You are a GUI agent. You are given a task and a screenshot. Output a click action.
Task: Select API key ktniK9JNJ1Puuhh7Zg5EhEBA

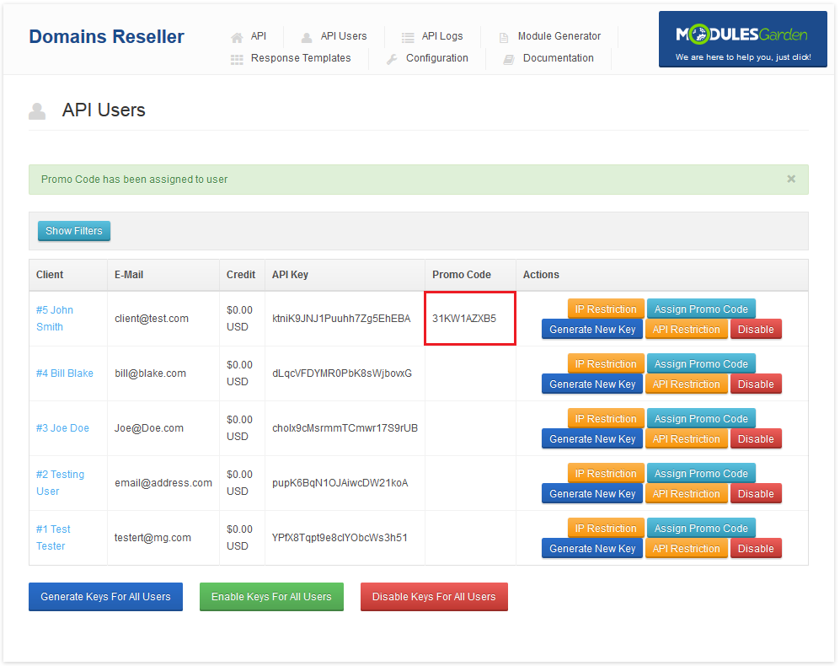tap(341, 319)
